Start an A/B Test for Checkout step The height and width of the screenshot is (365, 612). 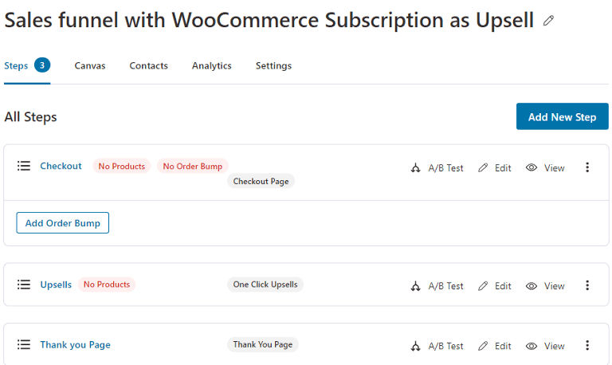[x=437, y=168]
